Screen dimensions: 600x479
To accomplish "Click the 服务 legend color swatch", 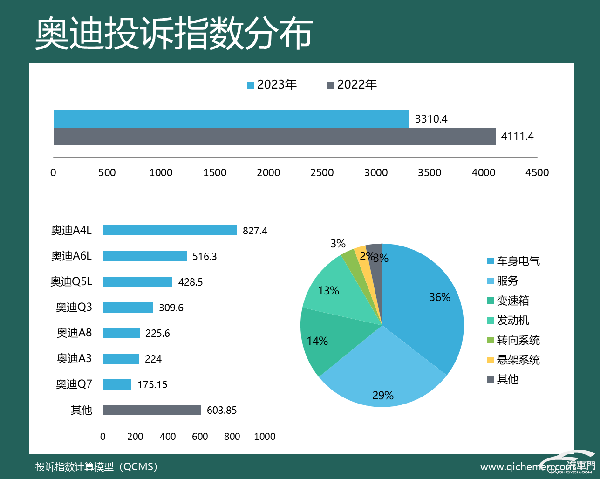I will [491, 281].
